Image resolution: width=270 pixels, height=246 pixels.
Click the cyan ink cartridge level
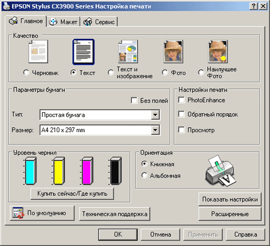pos(30,171)
